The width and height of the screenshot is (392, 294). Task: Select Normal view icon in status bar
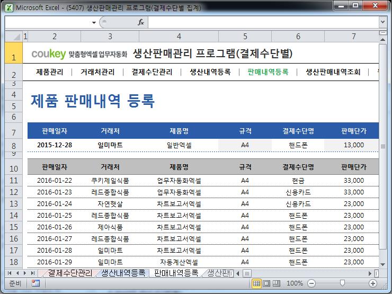256,283
